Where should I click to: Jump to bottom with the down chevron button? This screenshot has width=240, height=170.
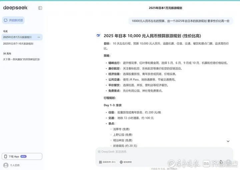click(x=228, y=141)
